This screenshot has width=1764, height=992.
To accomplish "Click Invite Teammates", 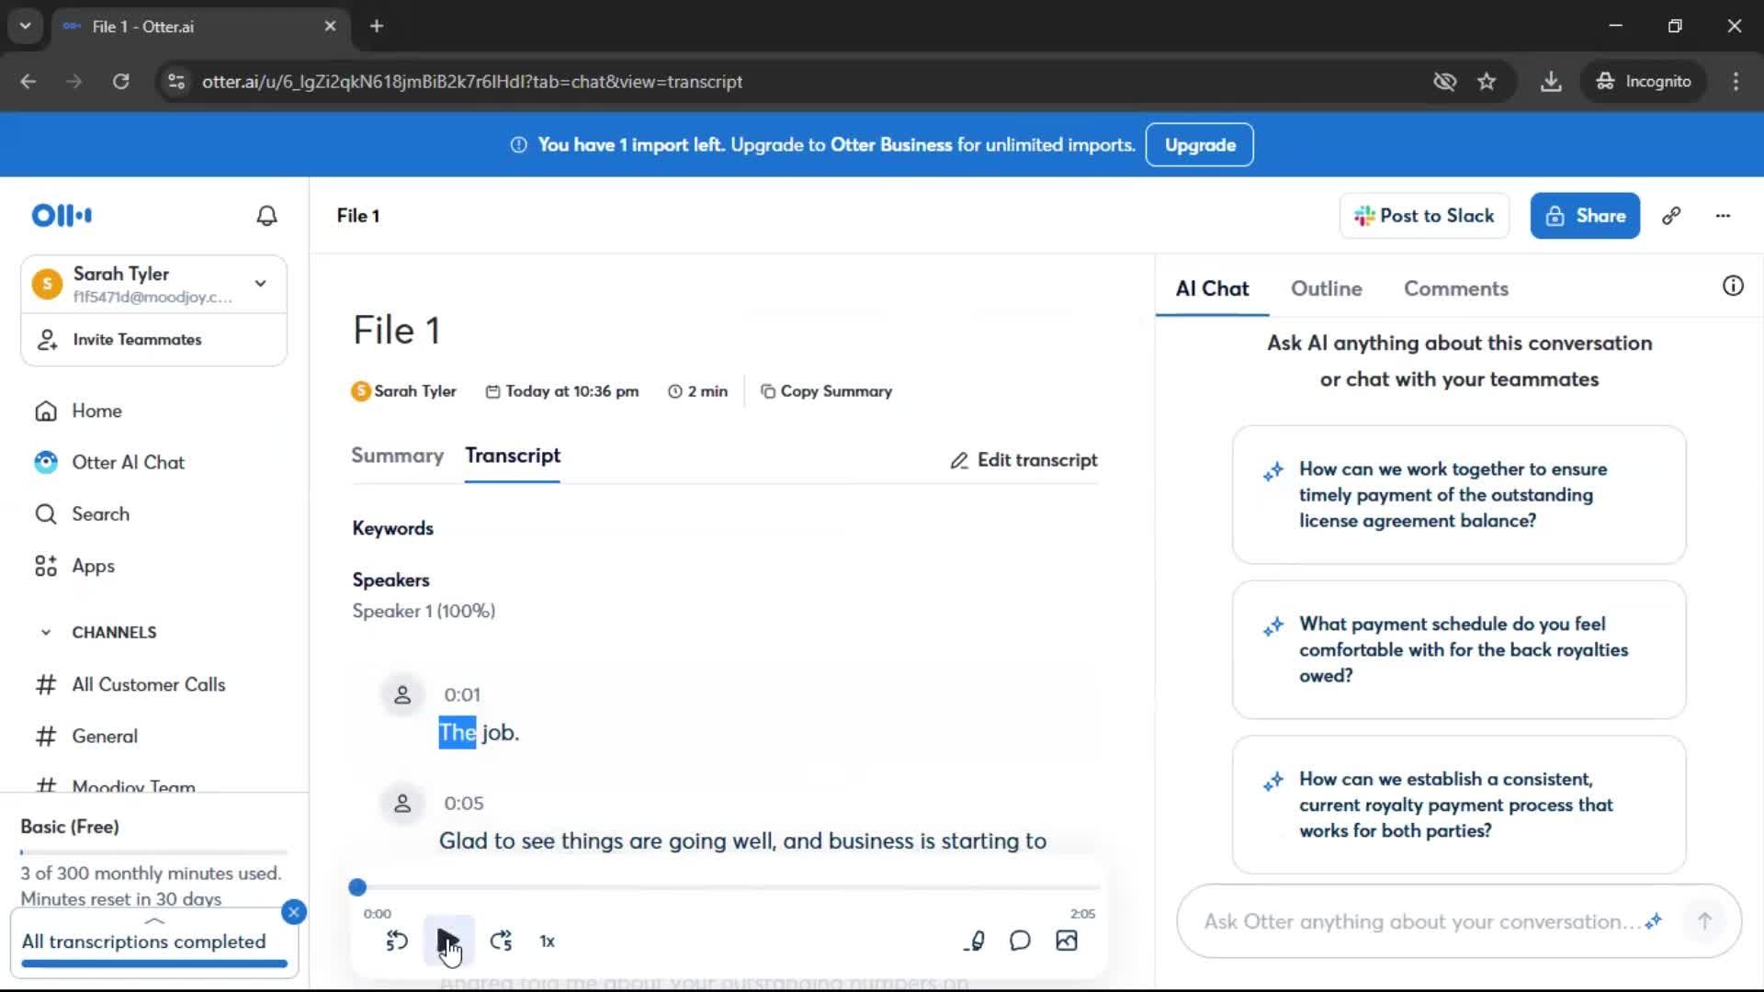I will 137,340.
